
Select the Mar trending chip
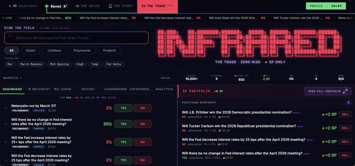tap(10, 64)
